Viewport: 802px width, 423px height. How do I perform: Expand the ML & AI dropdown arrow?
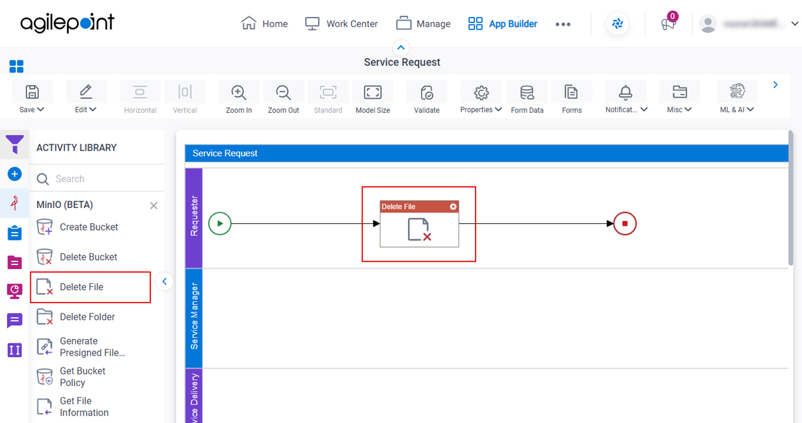(750, 110)
